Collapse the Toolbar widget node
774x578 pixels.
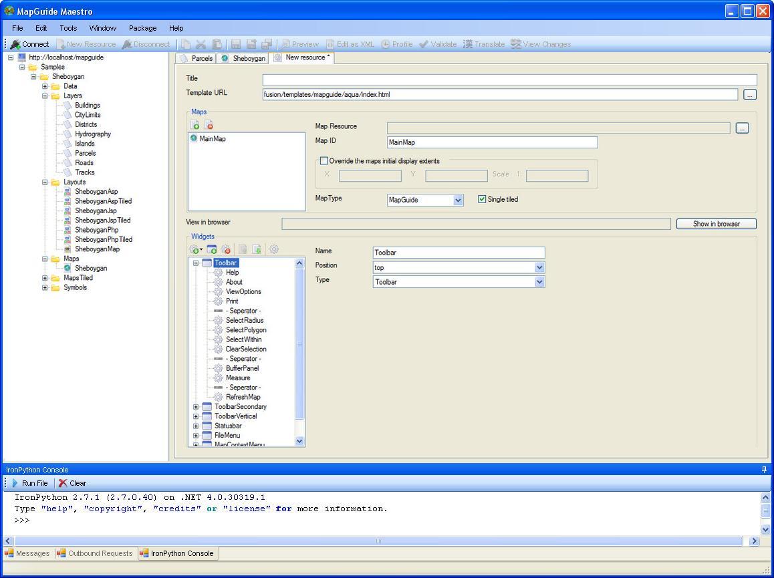tap(196, 263)
